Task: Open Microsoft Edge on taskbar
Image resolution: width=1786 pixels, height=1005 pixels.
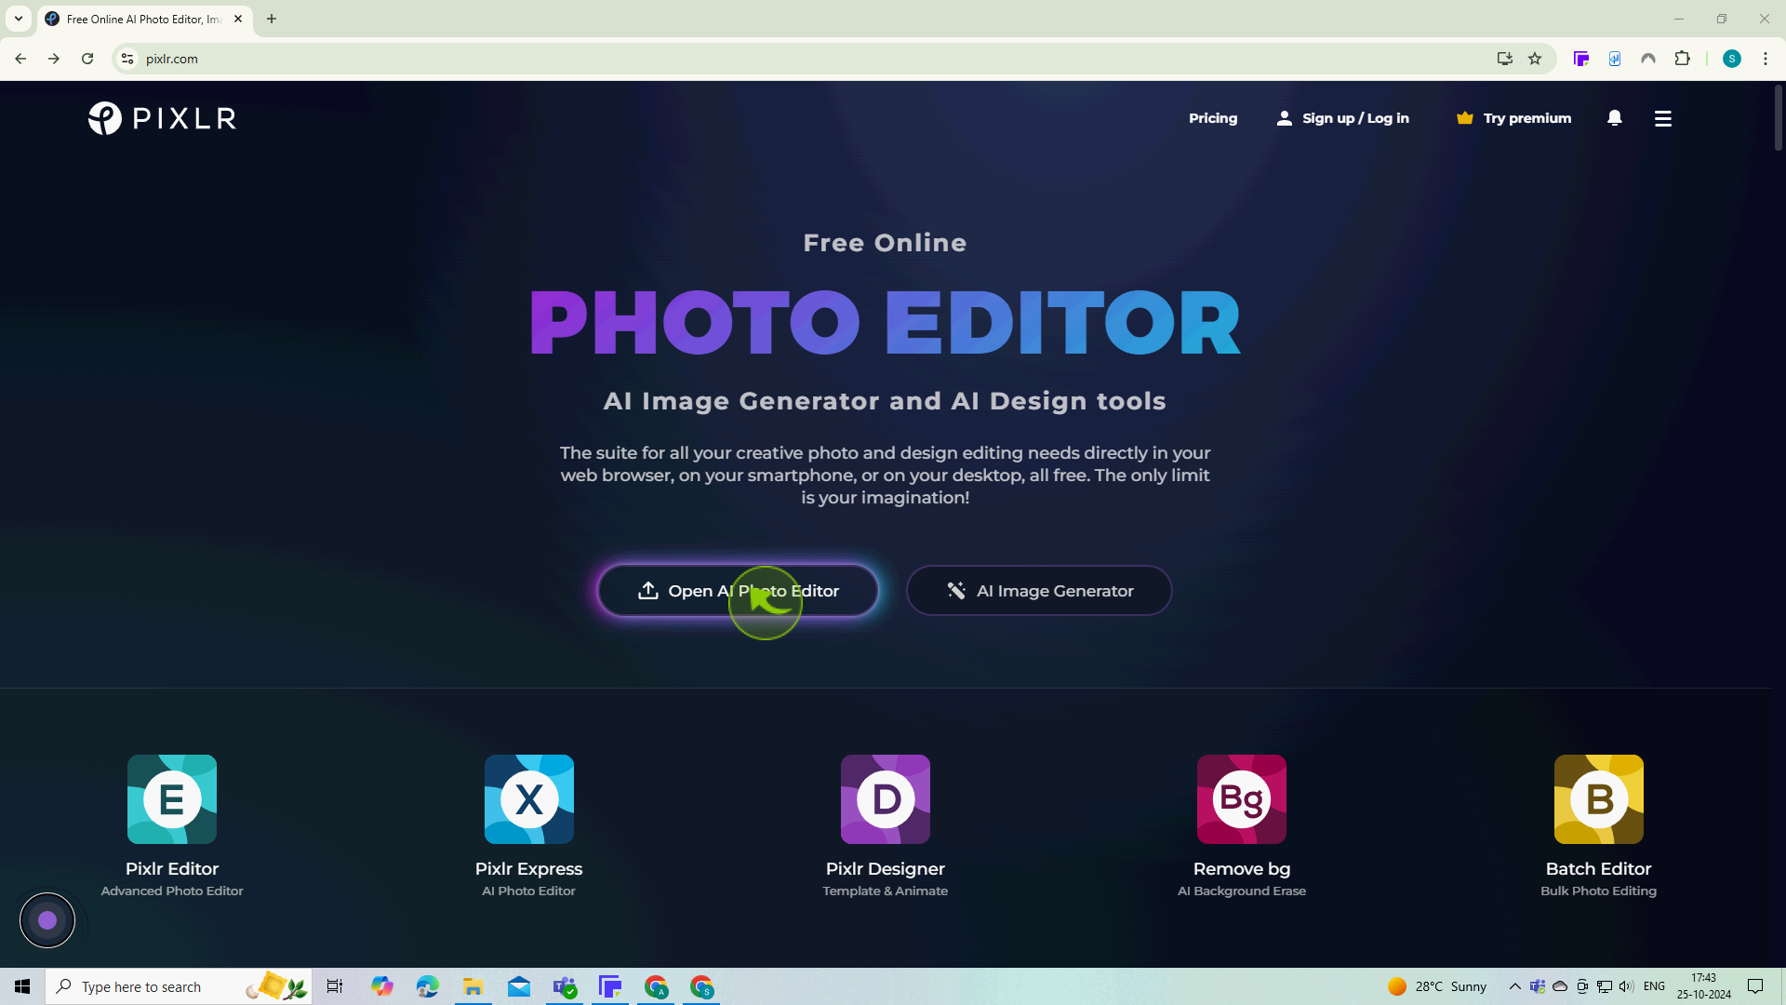Action: click(428, 986)
